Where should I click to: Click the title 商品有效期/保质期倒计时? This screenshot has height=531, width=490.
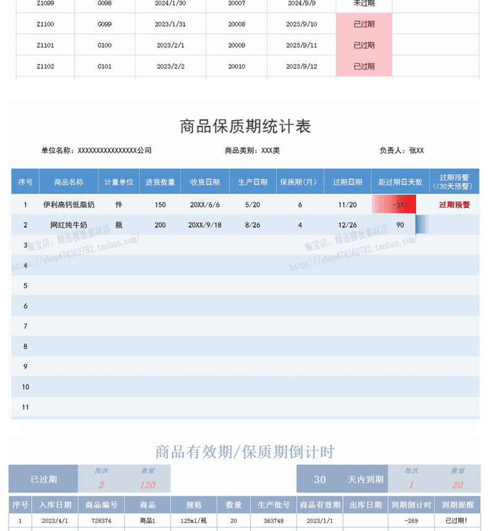pos(244,452)
